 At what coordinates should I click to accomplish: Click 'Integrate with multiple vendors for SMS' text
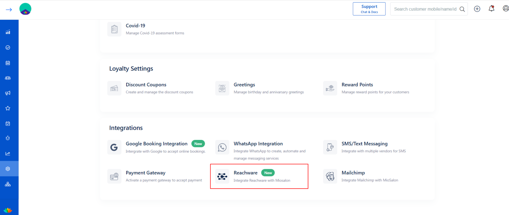point(374,151)
